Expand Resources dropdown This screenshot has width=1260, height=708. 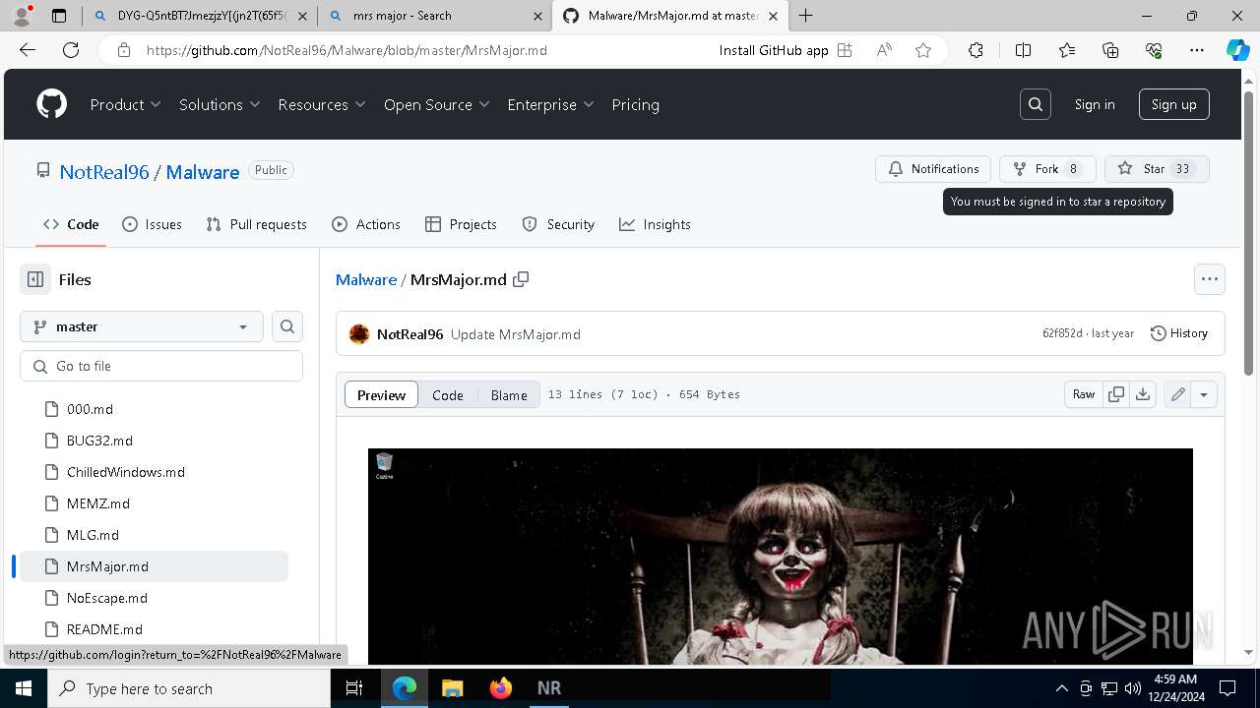point(322,104)
